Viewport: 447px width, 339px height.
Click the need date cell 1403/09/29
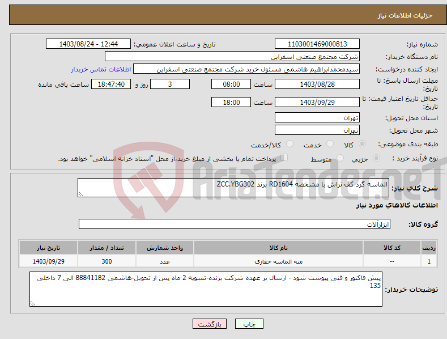pyautogui.click(x=49, y=261)
